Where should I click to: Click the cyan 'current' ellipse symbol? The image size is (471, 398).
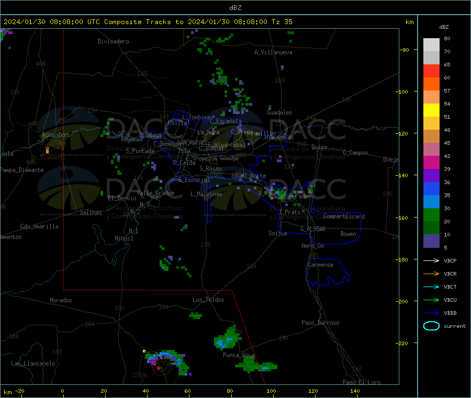coord(431,326)
